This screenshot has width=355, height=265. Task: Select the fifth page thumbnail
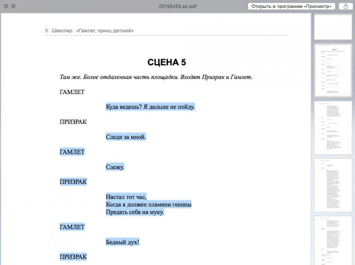[333, 240]
